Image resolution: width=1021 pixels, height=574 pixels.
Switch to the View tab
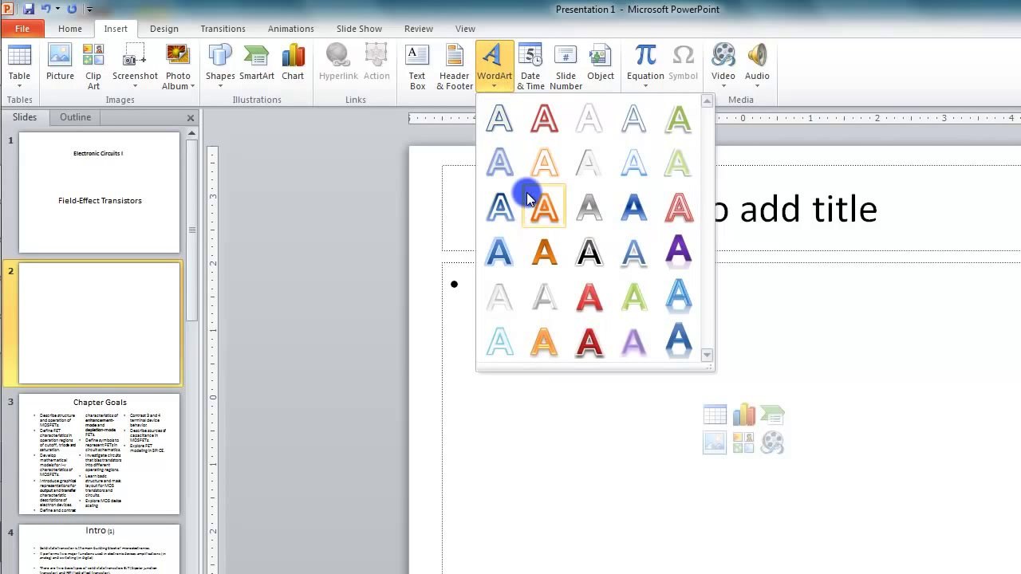coord(465,29)
